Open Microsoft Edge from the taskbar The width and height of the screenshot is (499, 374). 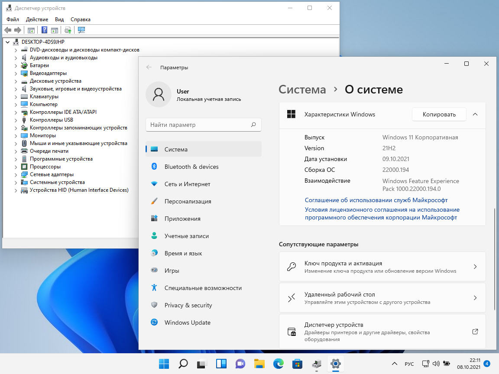point(278,364)
